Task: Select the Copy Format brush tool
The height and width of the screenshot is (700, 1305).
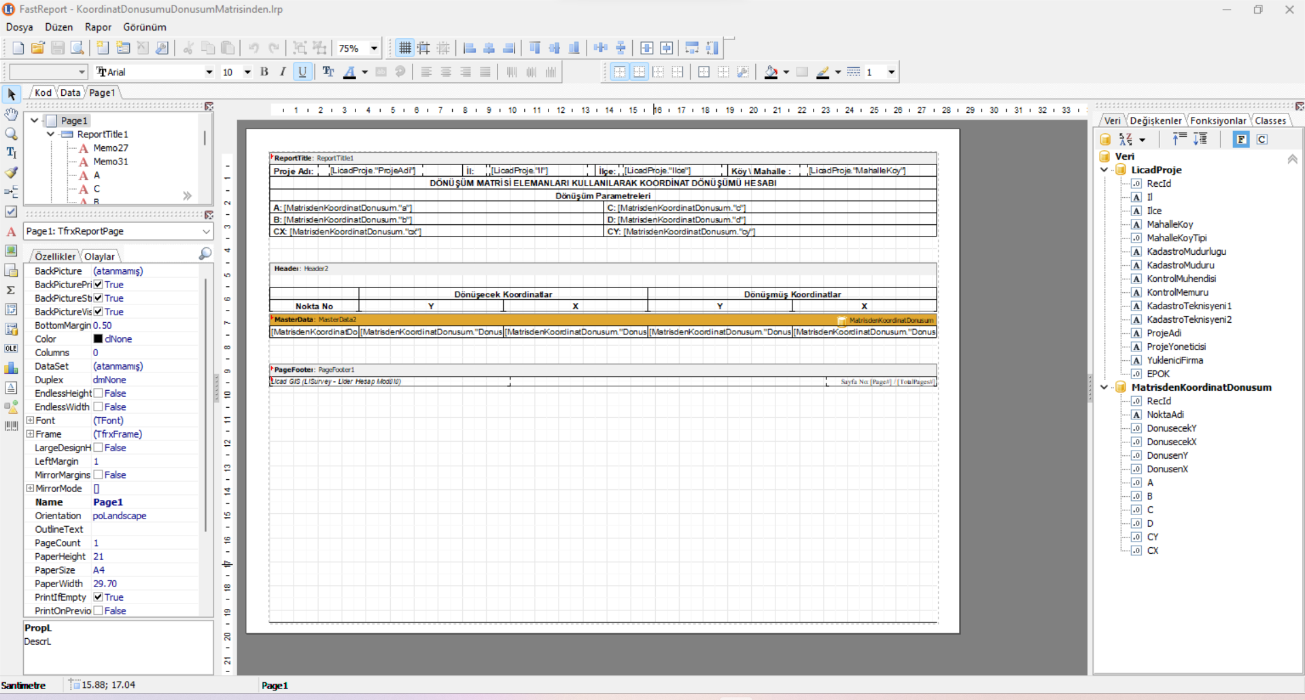Action: click(11, 173)
